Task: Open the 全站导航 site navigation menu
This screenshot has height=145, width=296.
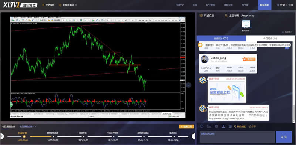Action: pyautogui.click(x=48, y=5)
